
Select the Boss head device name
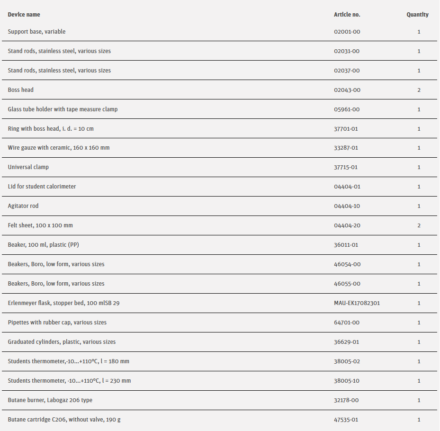[x=20, y=90]
